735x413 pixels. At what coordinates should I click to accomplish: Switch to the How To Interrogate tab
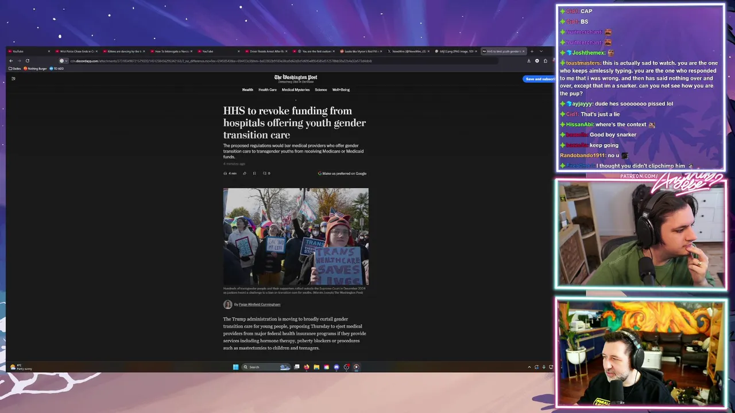[x=171, y=52]
